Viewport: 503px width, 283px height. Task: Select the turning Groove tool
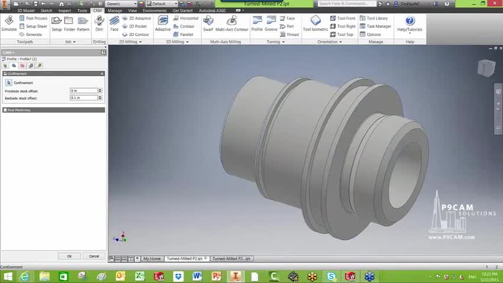pyautogui.click(x=271, y=24)
